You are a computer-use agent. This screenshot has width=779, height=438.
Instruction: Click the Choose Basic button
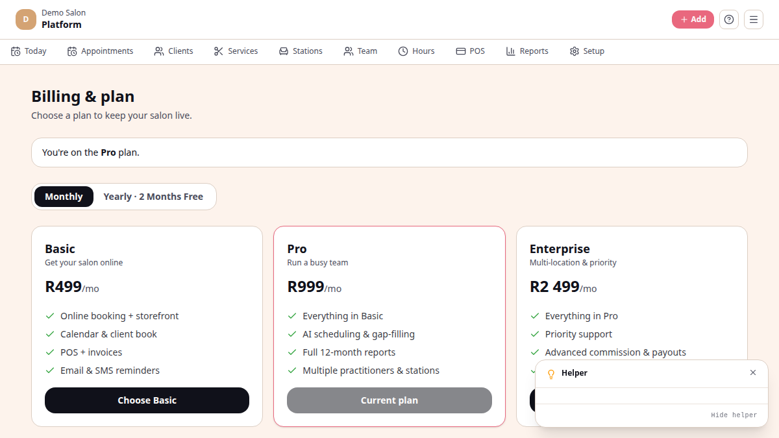pyautogui.click(x=147, y=400)
